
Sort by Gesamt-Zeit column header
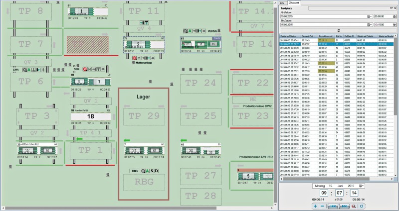pos(309,36)
